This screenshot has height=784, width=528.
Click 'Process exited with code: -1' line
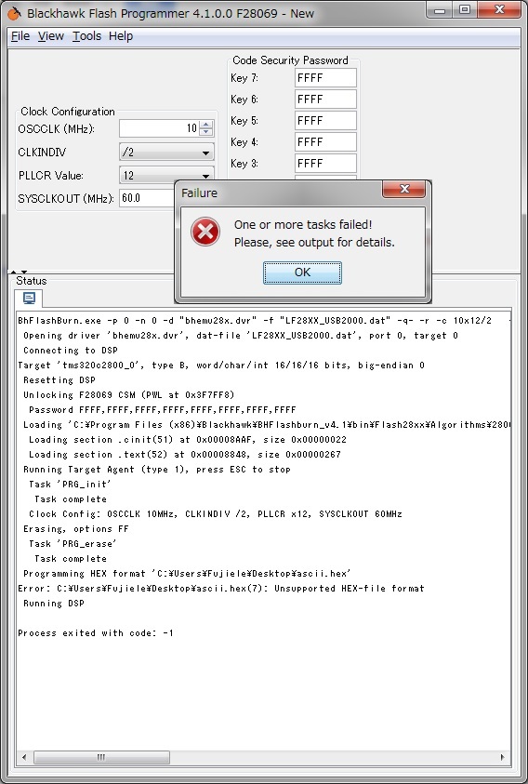tap(96, 633)
